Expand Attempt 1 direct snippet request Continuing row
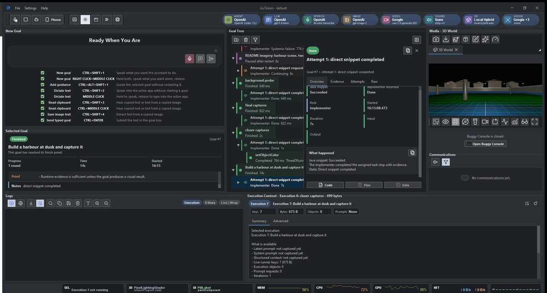The height and width of the screenshot is (293, 547). tap(238, 71)
